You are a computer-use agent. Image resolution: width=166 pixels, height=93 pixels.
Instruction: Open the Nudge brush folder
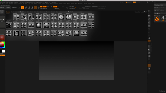pos(46,25)
